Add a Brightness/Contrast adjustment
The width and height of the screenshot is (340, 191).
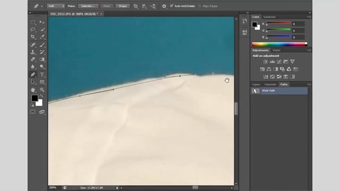(x=266, y=62)
